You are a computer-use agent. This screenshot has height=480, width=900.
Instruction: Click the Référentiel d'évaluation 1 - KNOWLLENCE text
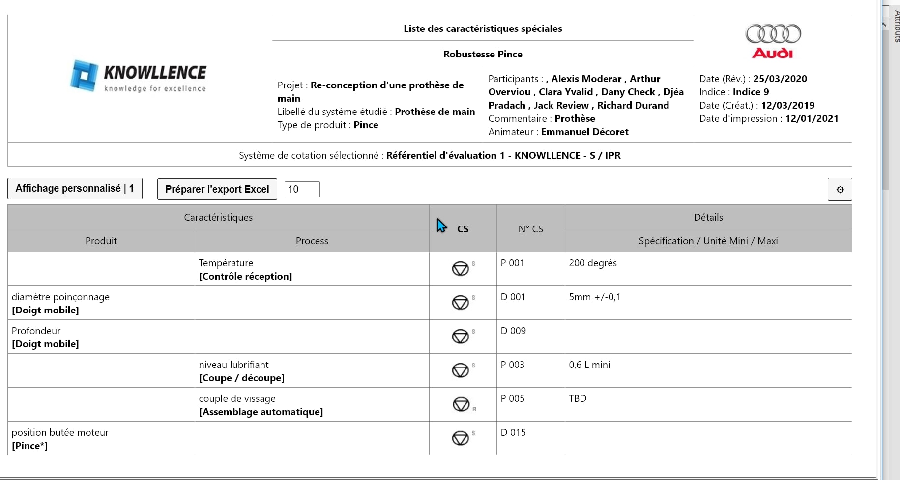503,155
